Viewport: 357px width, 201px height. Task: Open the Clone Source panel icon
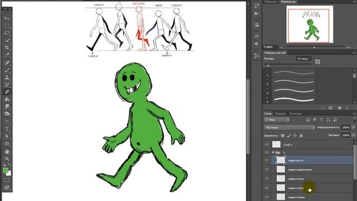pyautogui.click(x=257, y=25)
